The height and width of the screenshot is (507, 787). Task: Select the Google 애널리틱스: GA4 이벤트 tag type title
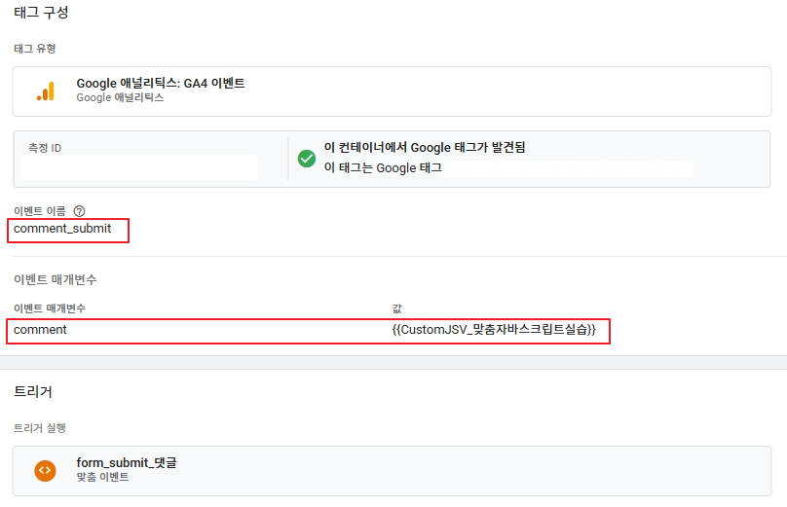pos(161,83)
